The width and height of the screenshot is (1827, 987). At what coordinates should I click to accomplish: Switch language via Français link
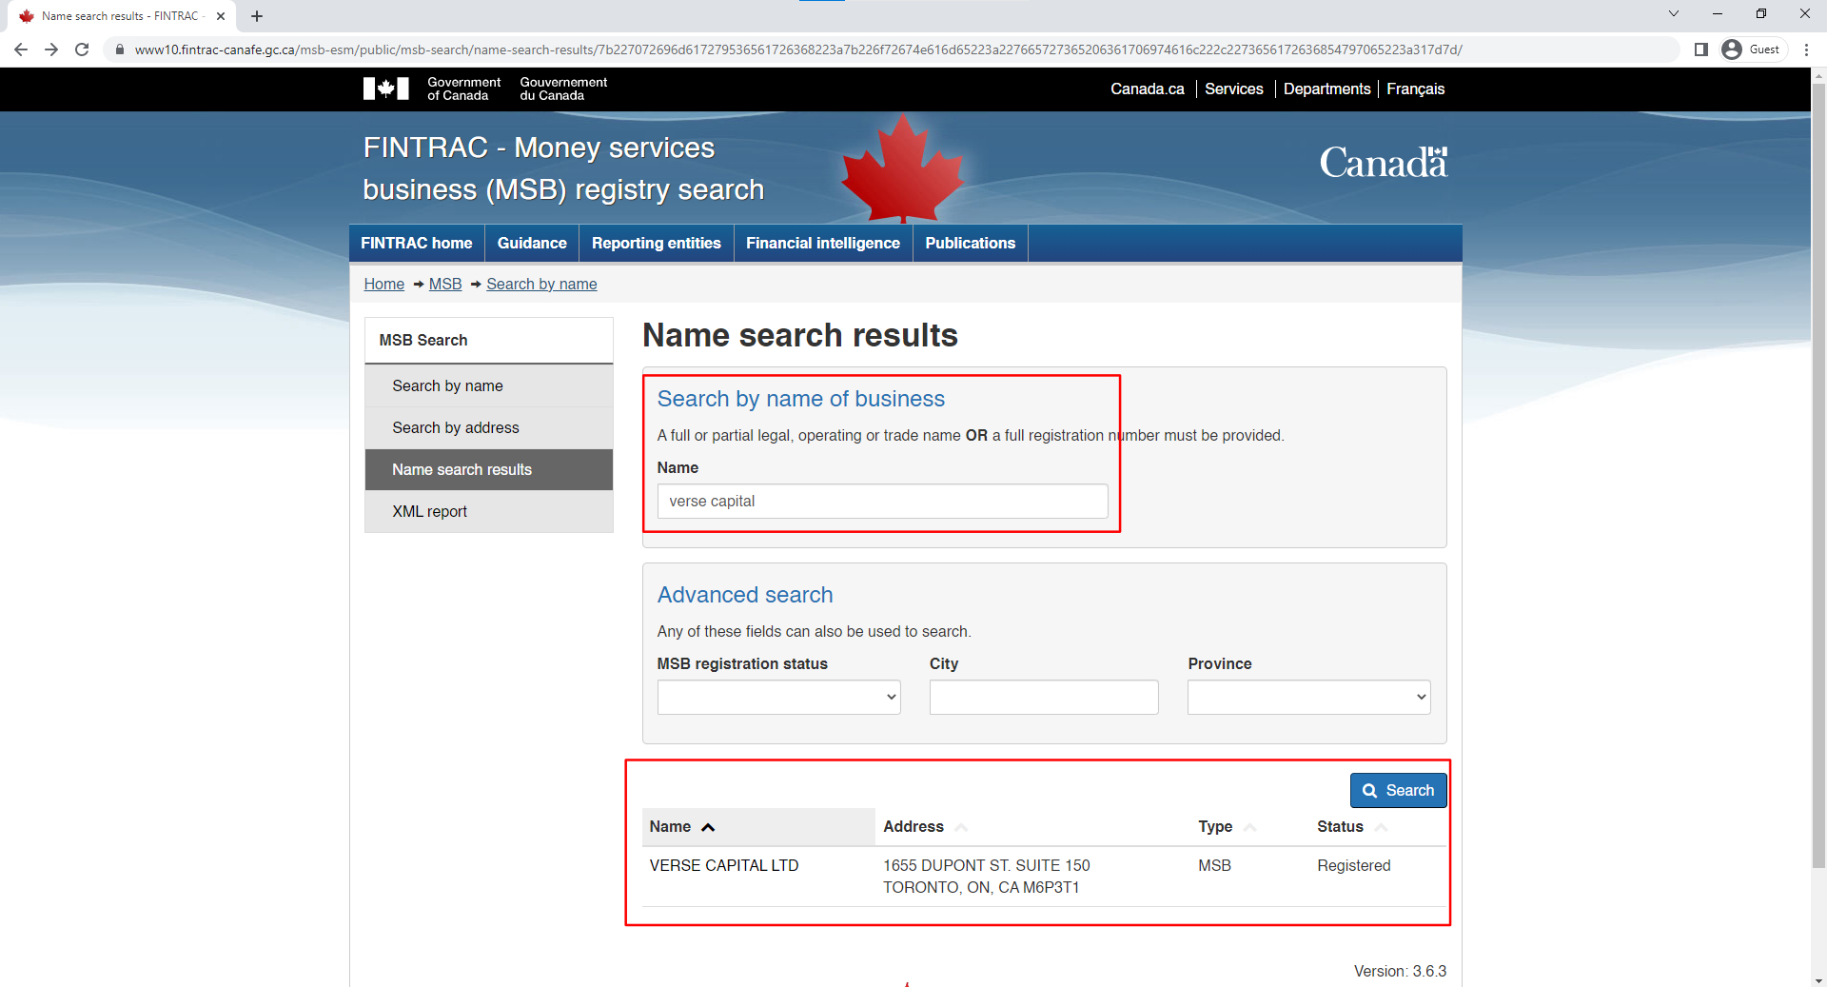(x=1415, y=89)
